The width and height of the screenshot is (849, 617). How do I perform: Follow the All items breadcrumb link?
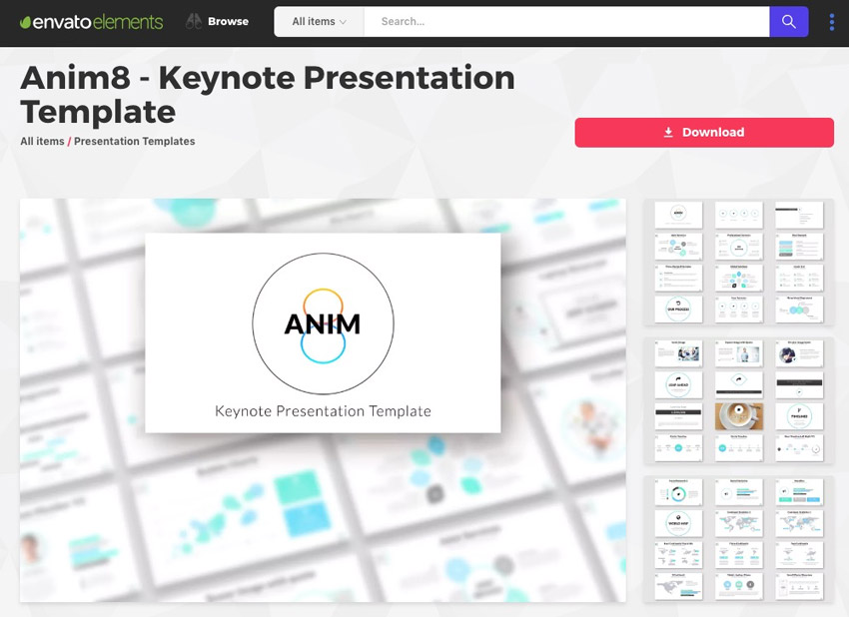pyautogui.click(x=42, y=141)
